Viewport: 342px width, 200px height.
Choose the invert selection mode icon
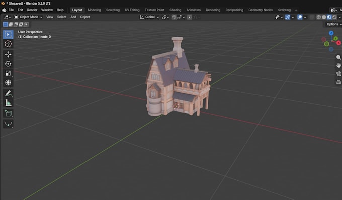[21, 24]
